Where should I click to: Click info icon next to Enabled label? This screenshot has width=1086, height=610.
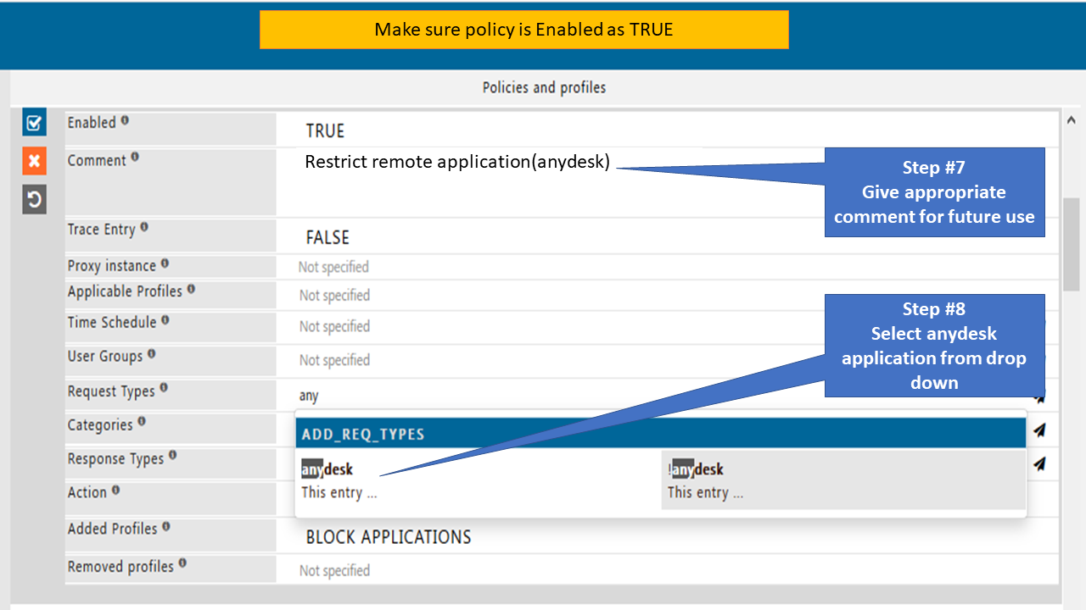pos(125,120)
